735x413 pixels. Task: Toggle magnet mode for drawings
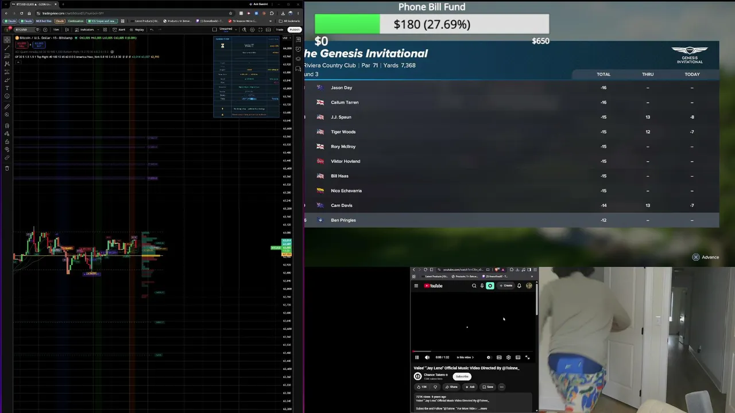pos(7,126)
